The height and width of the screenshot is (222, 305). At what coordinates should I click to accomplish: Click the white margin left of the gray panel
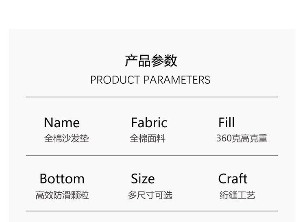click(x=4, y=122)
